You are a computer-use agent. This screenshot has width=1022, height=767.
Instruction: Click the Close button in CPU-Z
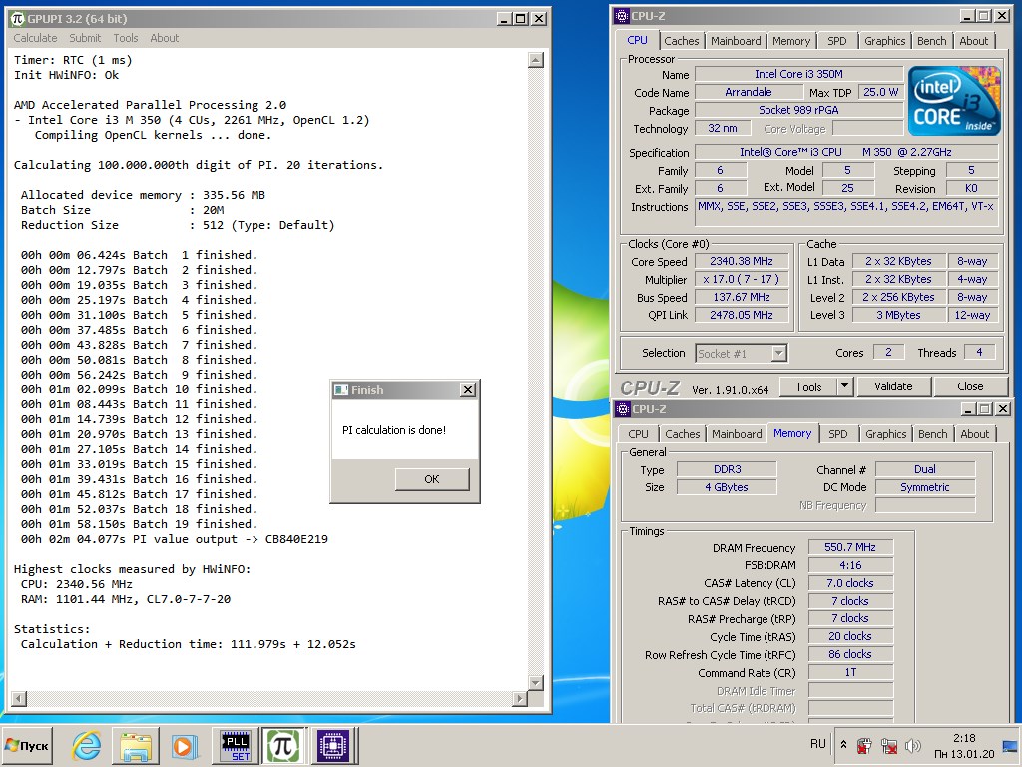[x=970, y=386]
